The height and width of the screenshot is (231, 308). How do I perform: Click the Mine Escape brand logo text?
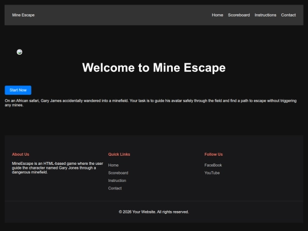click(x=23, y=15)
